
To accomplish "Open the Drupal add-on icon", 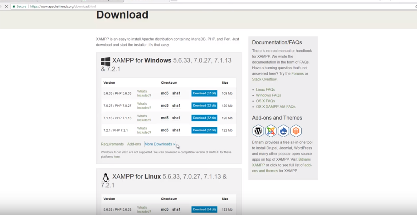I will 283,131.
